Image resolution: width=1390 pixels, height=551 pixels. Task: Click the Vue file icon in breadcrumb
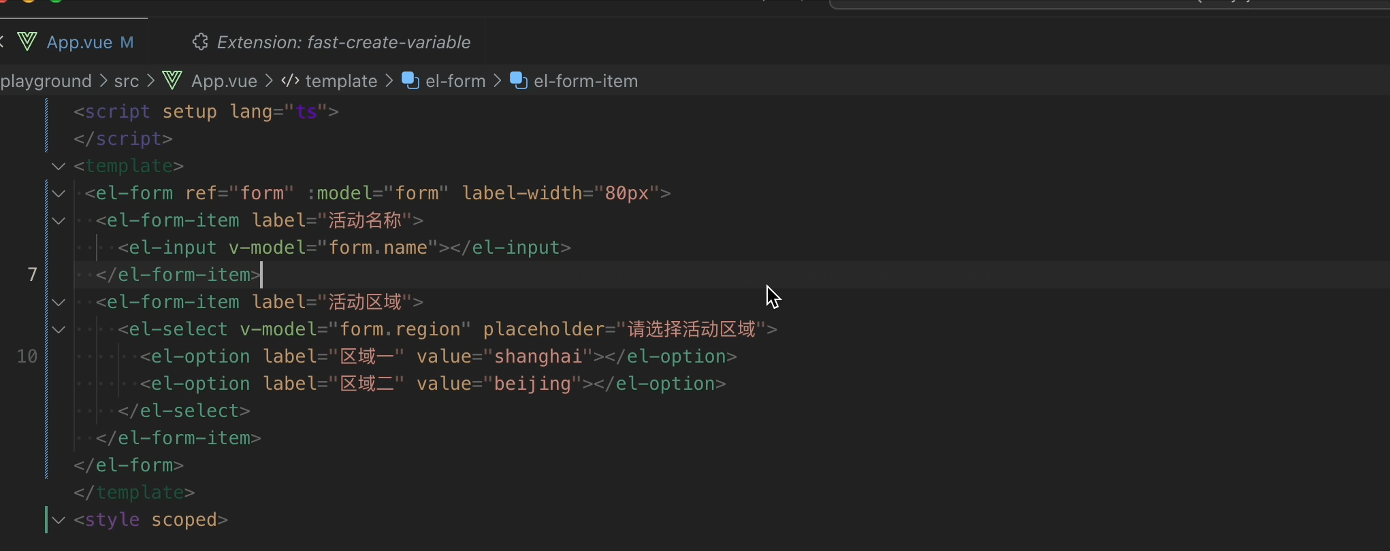click(173, 81)
